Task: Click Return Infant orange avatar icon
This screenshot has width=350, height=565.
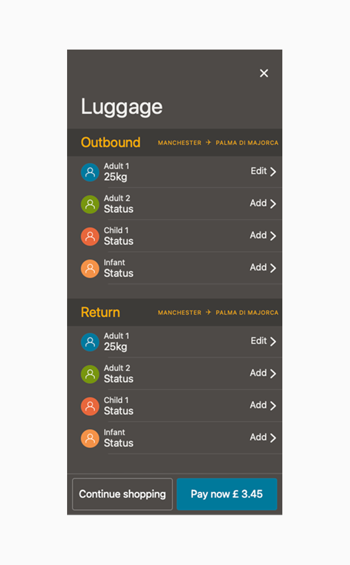Action: coord(90,438)
